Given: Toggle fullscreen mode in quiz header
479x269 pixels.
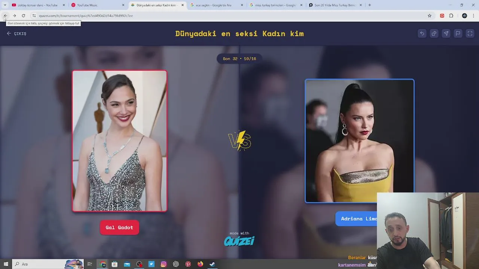Looking at the screenshot, I should coord(470,33).
